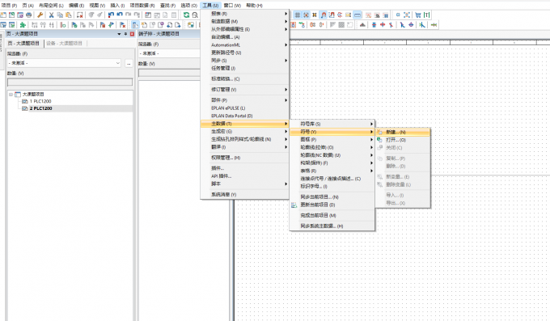Click the 数值 input field in page navigator
550x321 pixels.
70,82
